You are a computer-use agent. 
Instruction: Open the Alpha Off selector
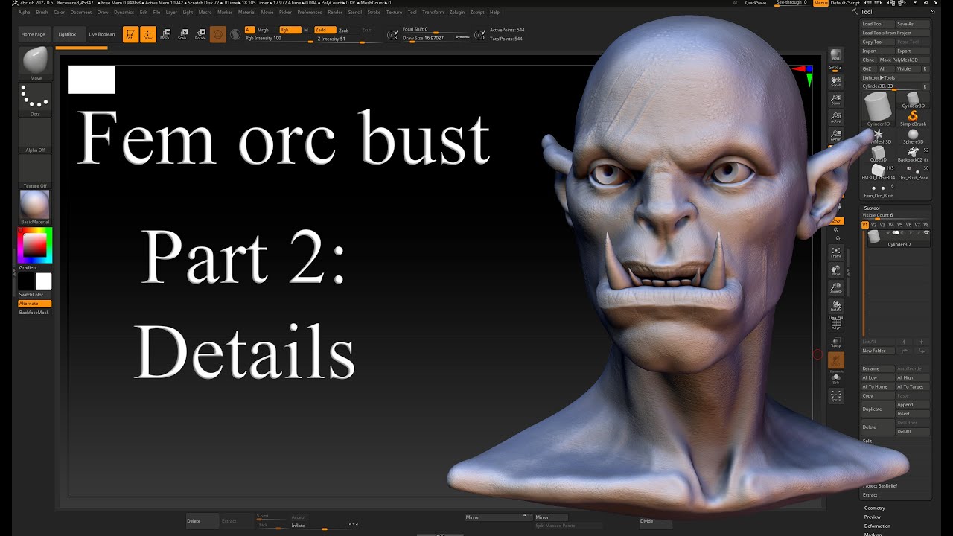coord(36,135)
